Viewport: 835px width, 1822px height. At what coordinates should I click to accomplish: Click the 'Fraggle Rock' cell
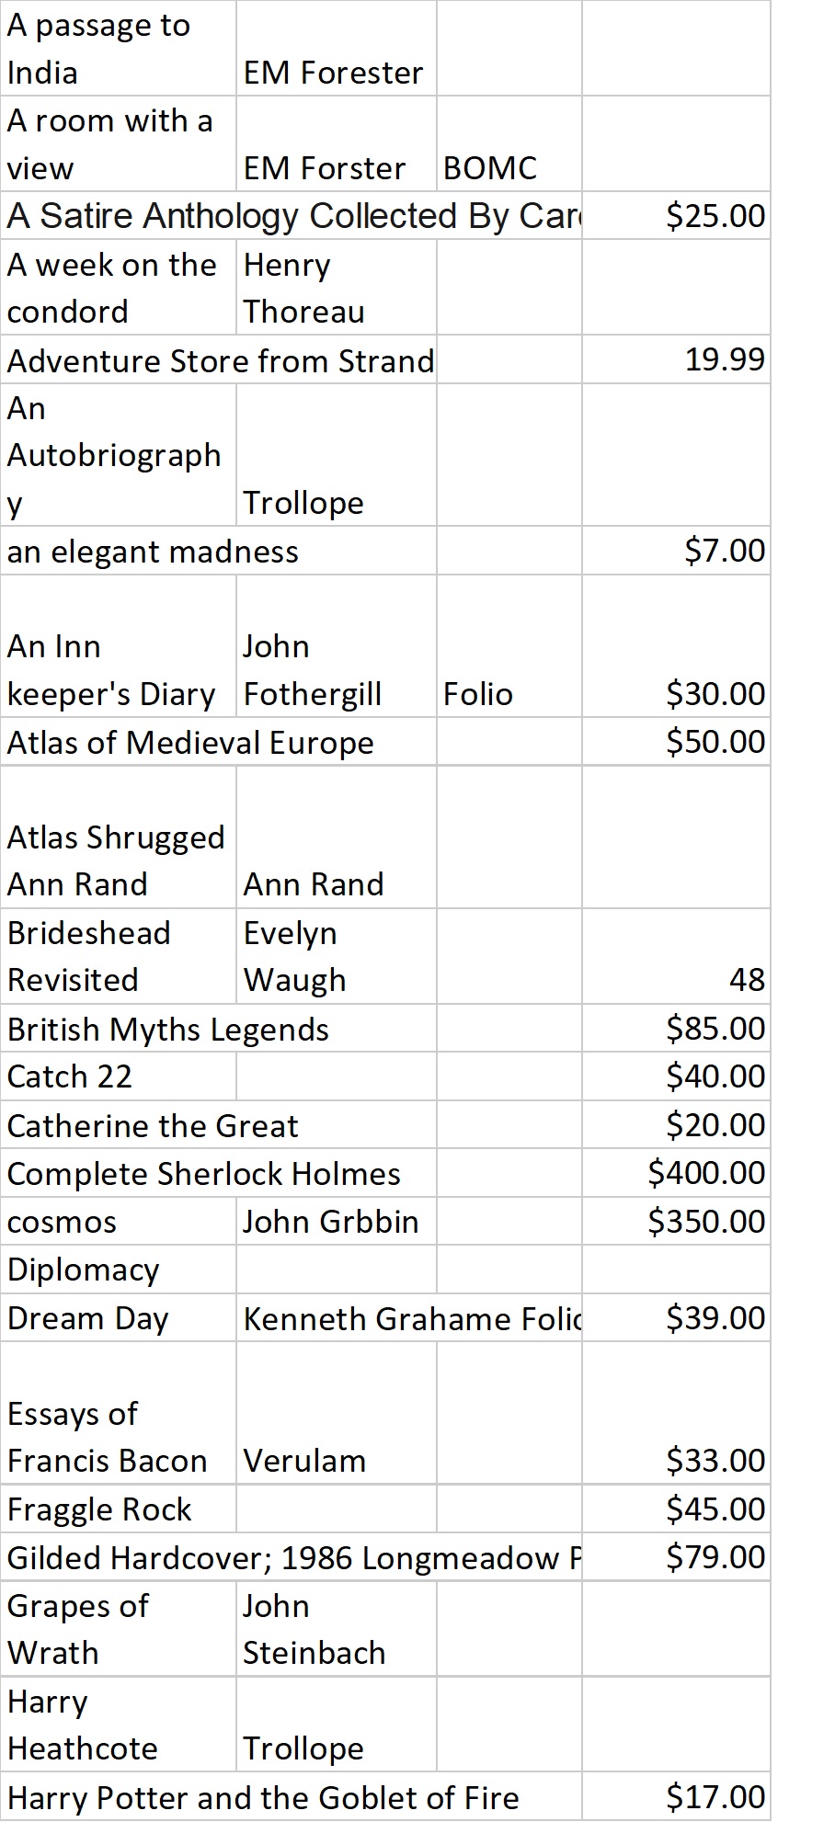point(118,1509)
